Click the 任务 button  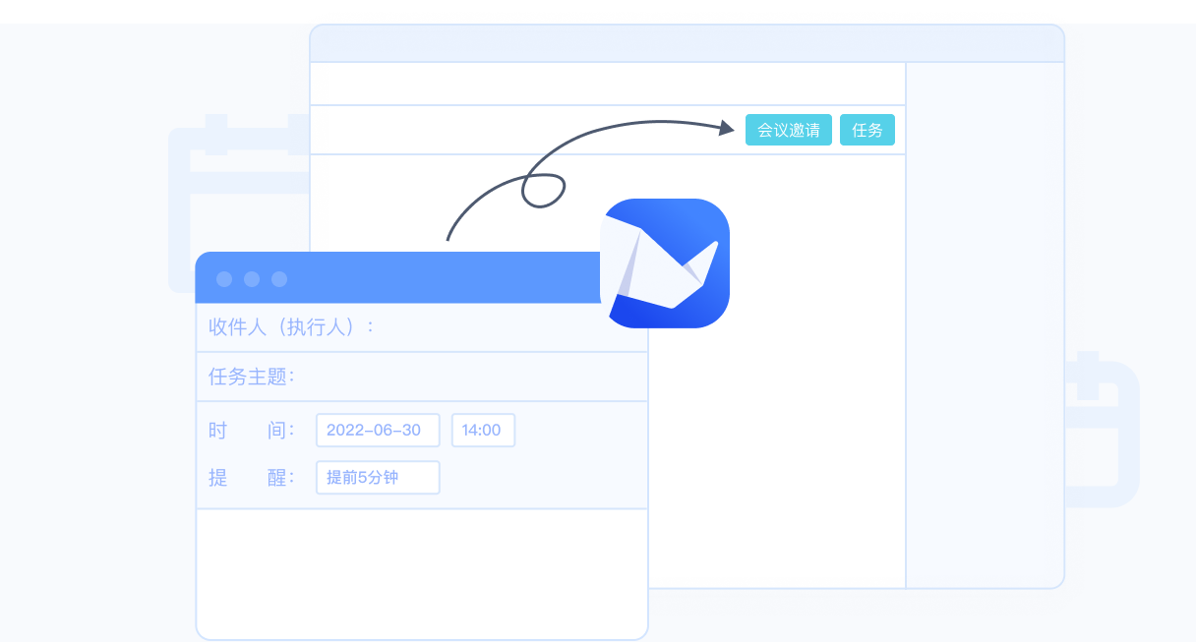click(x=867, y=130)
